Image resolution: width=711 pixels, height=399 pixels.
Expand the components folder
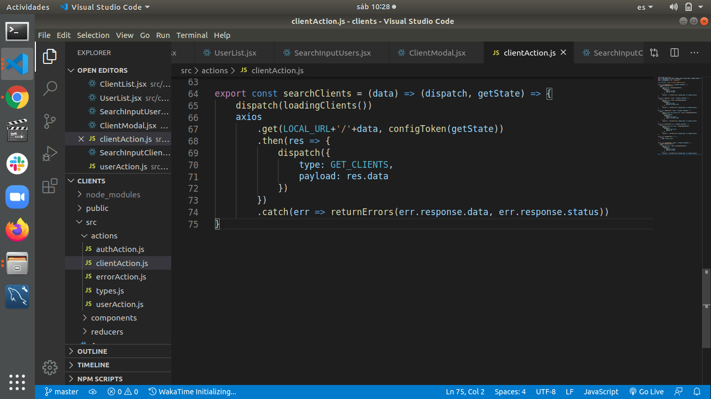tap(113, 318)
